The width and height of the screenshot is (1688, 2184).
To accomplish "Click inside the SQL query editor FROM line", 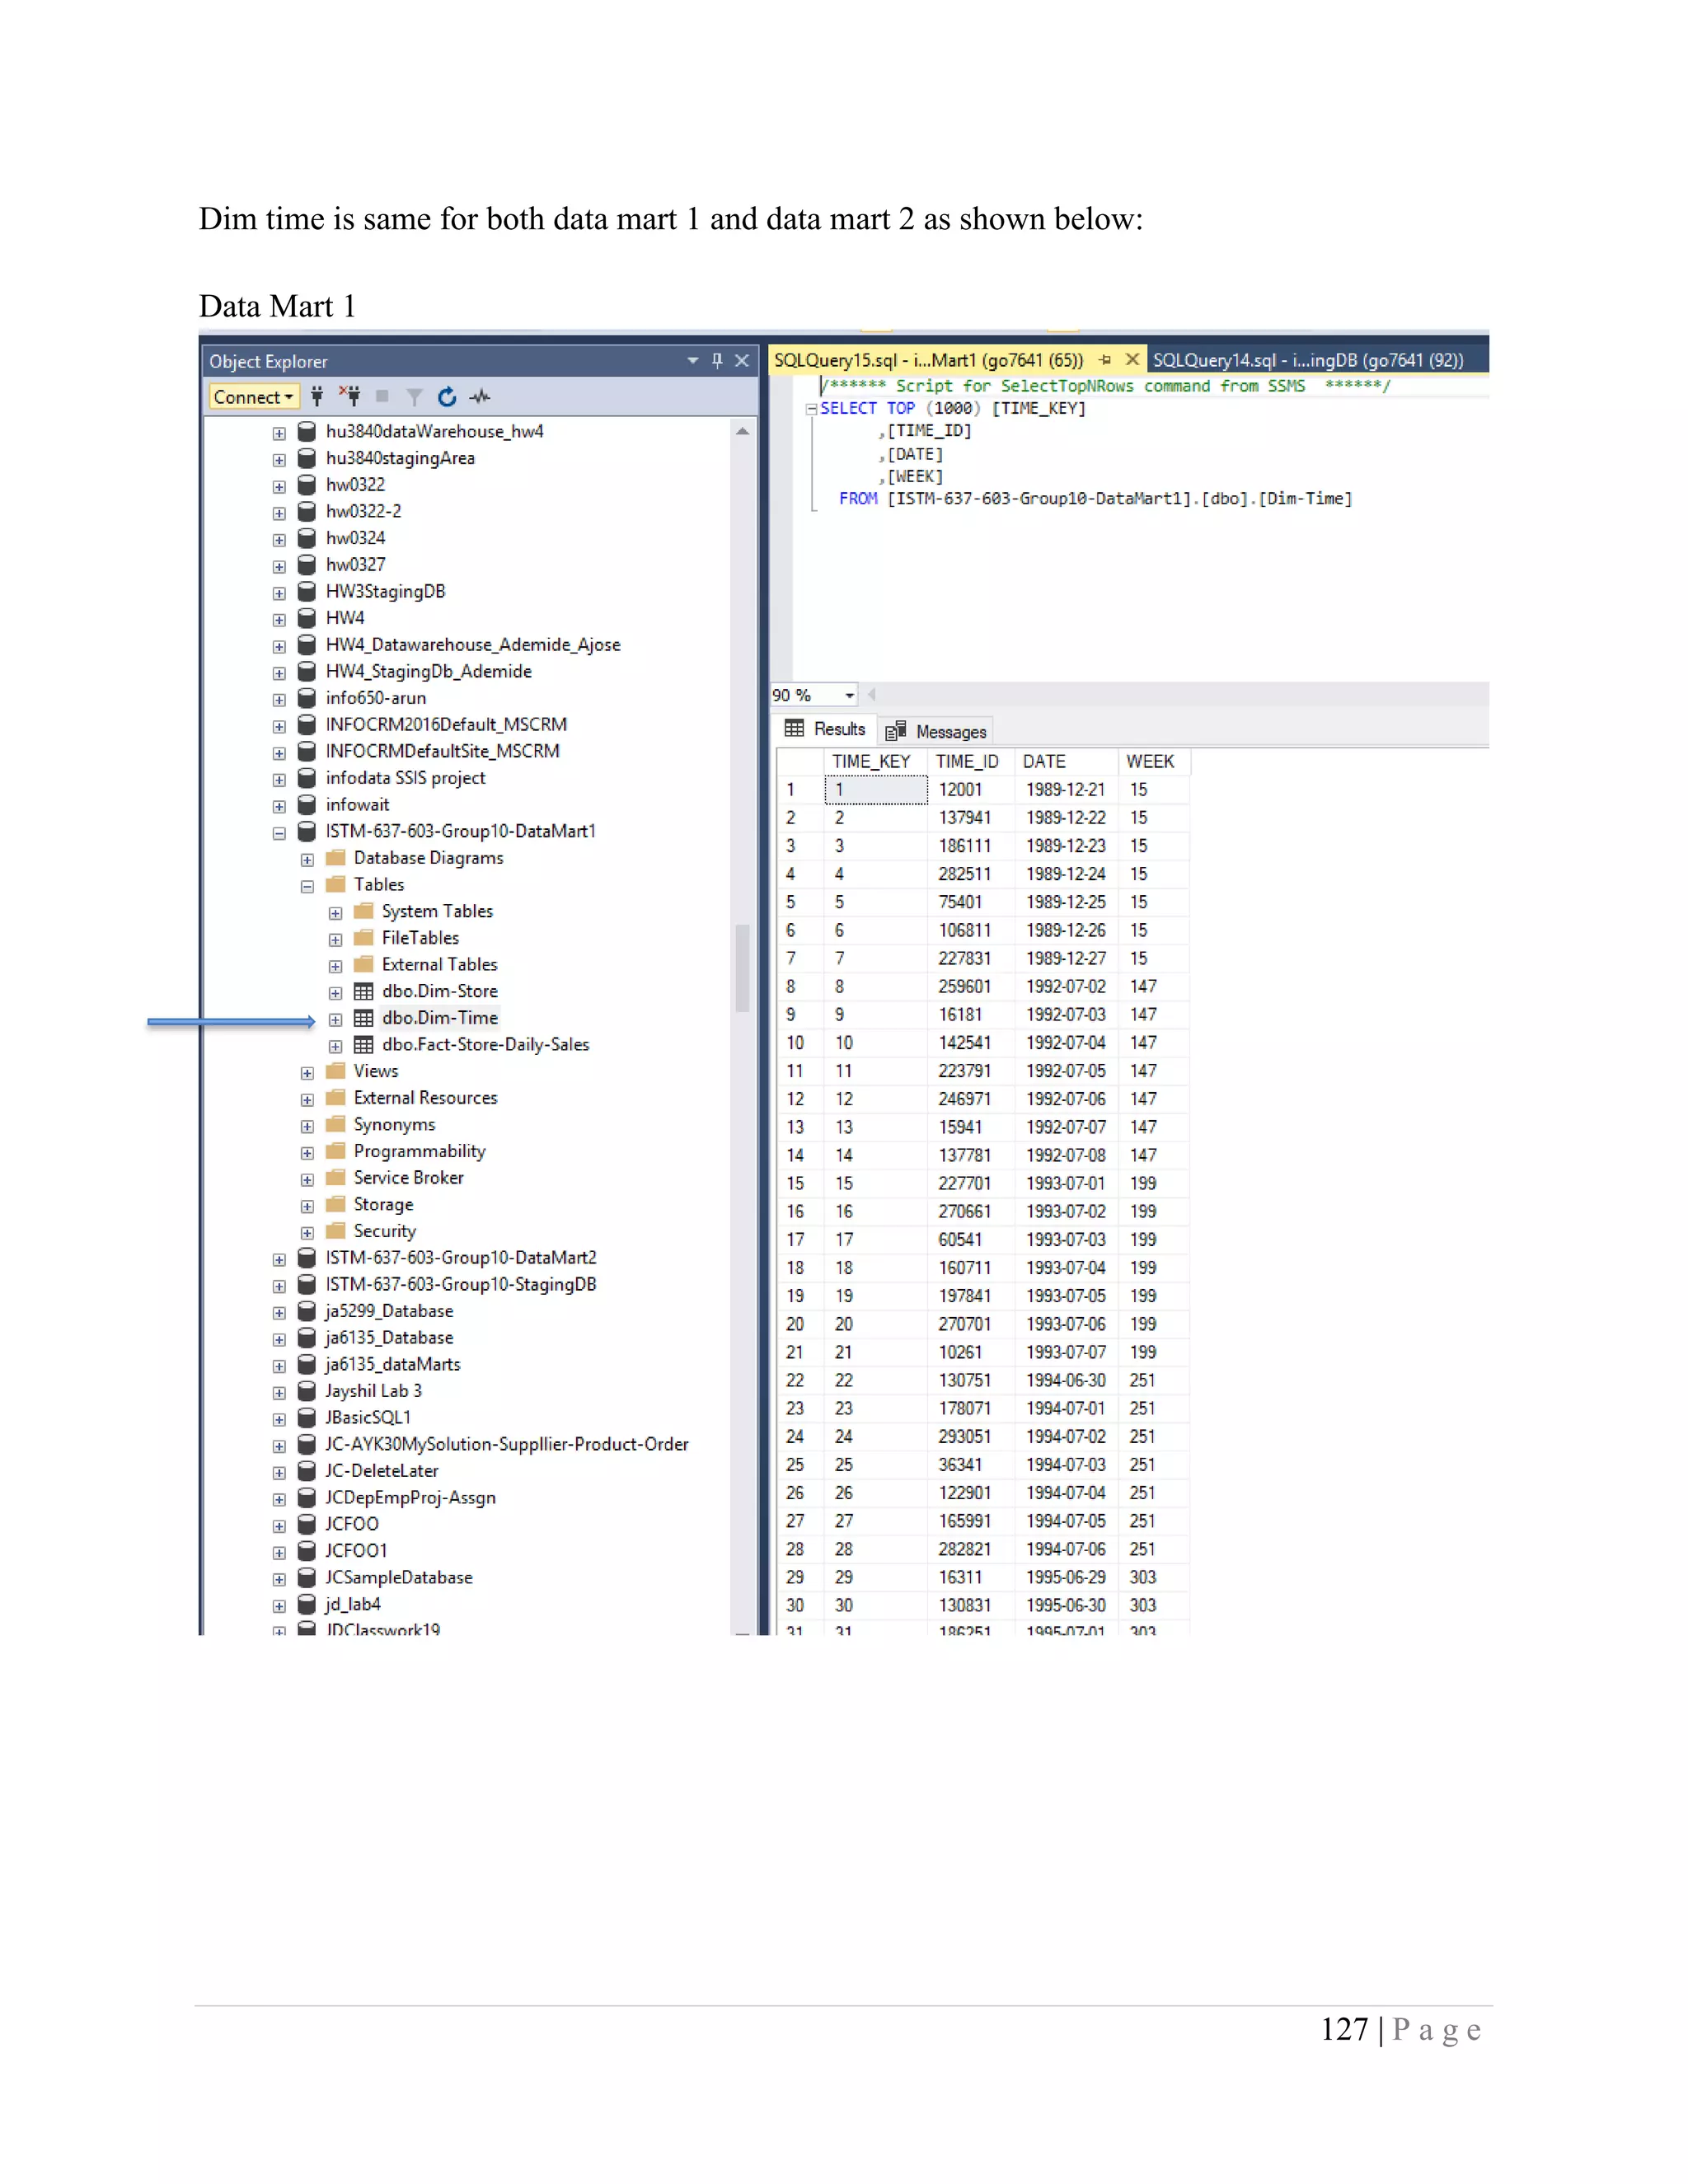I will (x=1095, y=499).
